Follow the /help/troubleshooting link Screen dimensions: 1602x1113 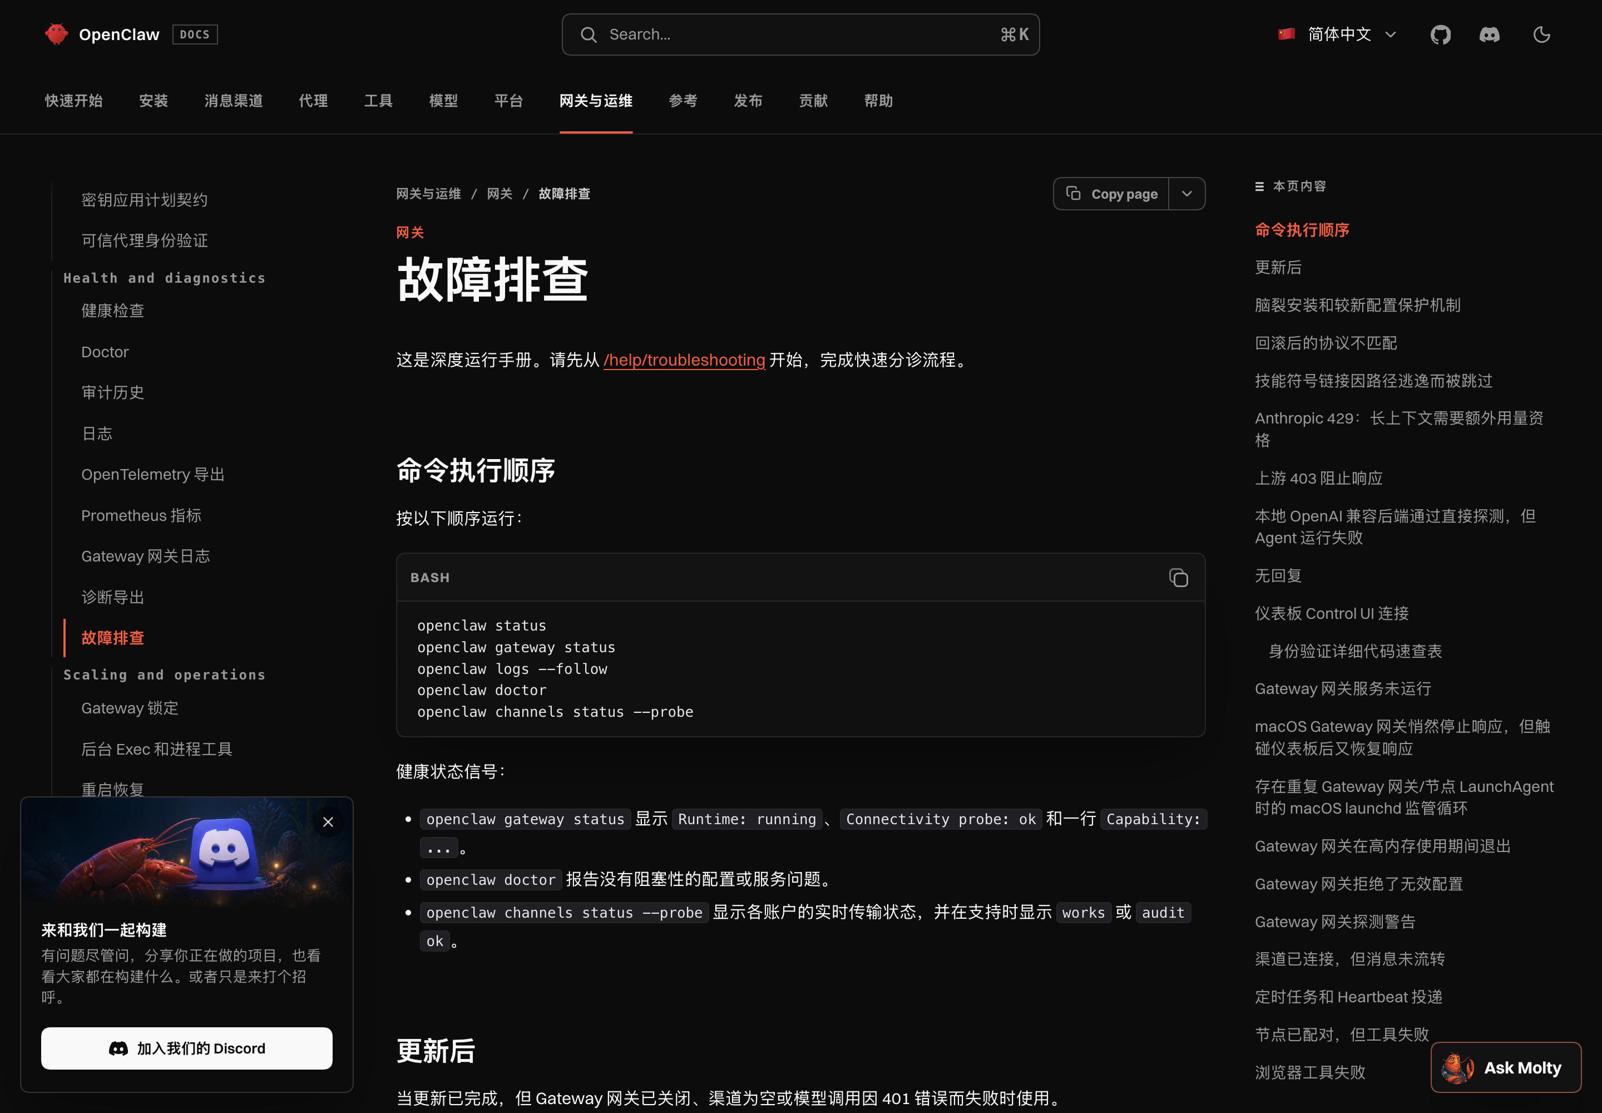[x=684, y=360]
